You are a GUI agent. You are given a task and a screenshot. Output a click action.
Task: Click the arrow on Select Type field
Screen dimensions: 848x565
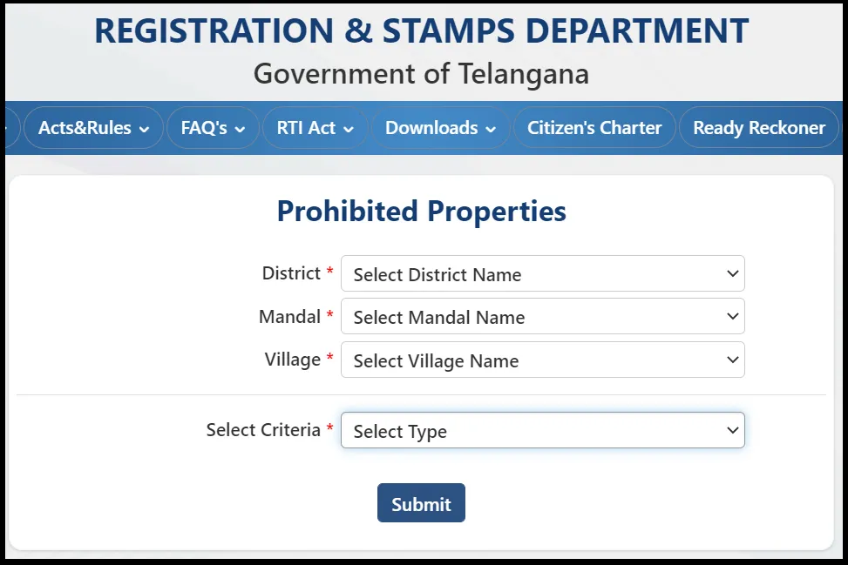tap(732, 430)
